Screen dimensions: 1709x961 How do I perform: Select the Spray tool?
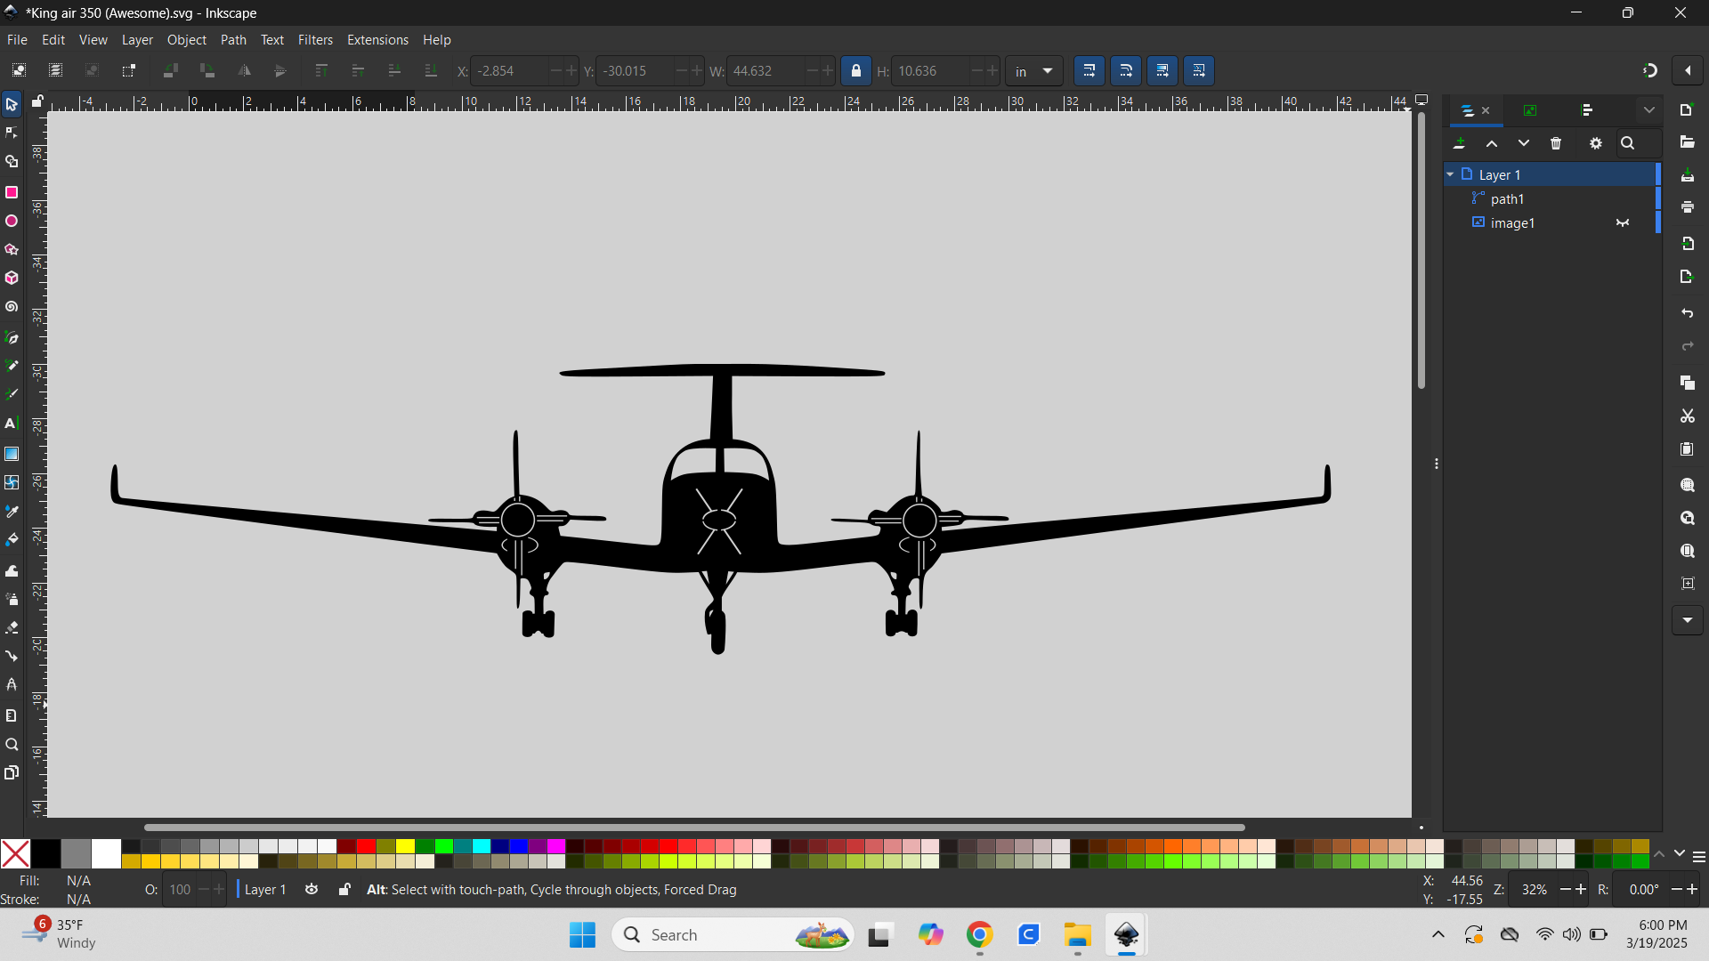[x=12, y=600]
